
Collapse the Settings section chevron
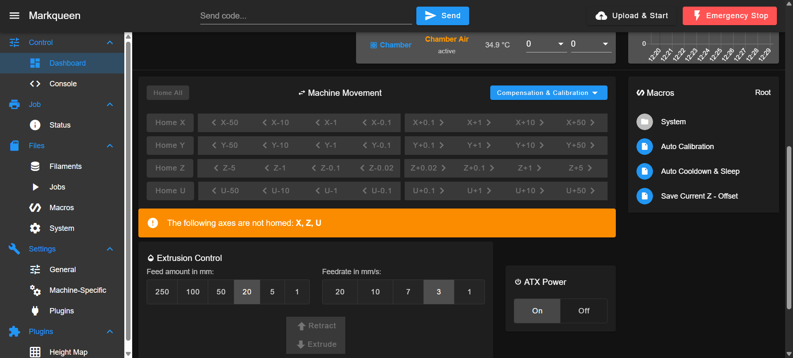point(110,249)
